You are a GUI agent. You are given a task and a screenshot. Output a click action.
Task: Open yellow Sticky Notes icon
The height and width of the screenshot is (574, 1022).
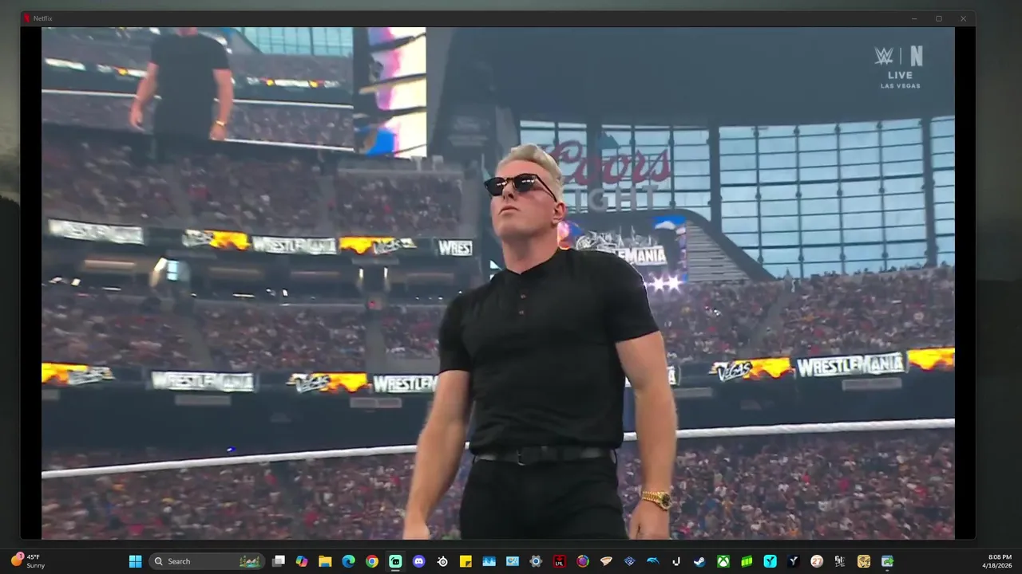pyautogui.click(x=465, y=561)
